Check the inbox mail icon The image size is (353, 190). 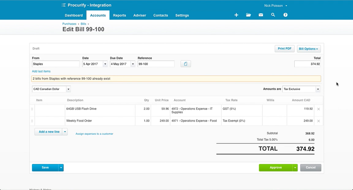pyautogui.click(x=261, y=15)
